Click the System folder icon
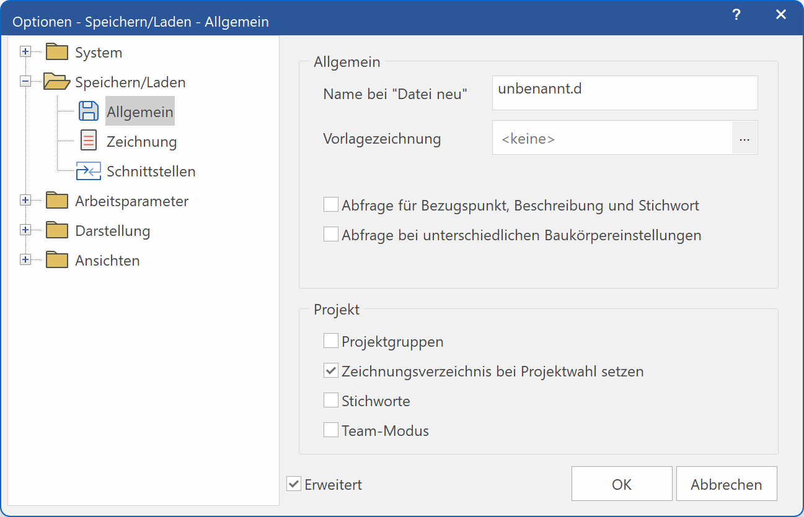The image size is (804, 517). click(x=56, y=52)
